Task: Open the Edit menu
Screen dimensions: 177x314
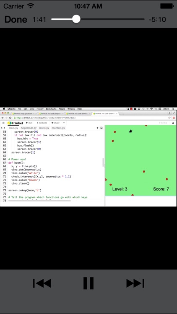Action: 26,109
